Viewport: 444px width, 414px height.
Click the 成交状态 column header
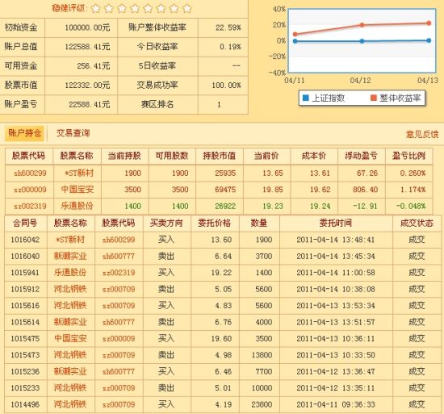(417, 223)
